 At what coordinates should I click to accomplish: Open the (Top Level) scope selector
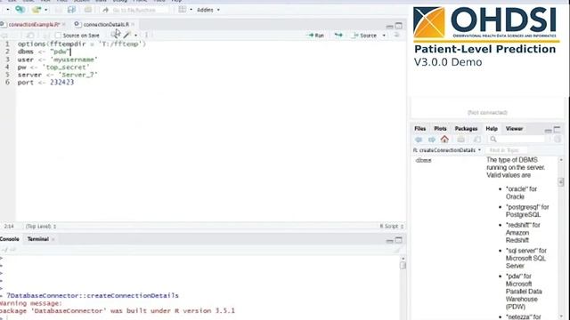tap(41, 227)
